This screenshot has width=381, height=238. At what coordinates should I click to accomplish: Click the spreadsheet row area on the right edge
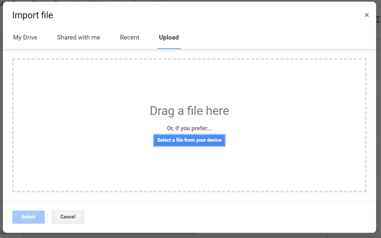point(378,131)
